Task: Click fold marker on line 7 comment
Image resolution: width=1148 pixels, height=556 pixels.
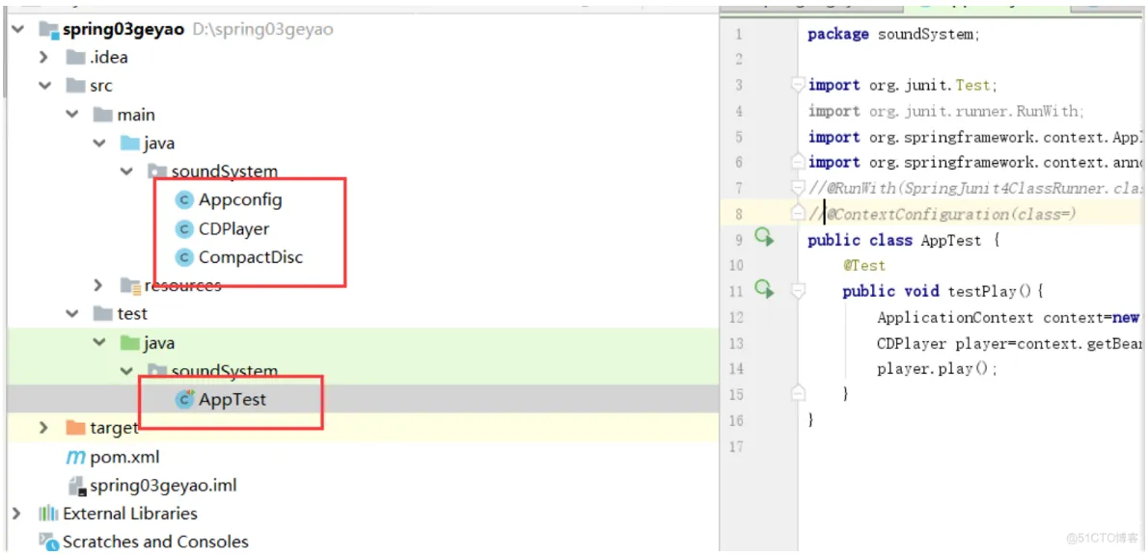Action: (x=798, y=188)
